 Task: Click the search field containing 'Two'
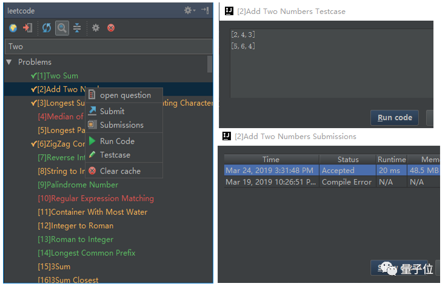click(x=108, y=46)
